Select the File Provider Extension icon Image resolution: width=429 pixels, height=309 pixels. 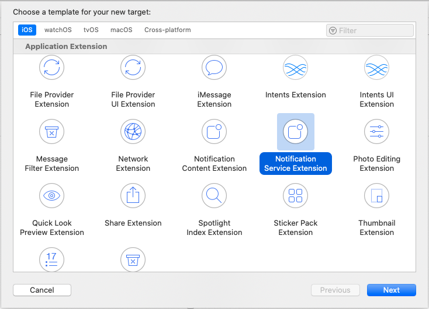[51, 68]
